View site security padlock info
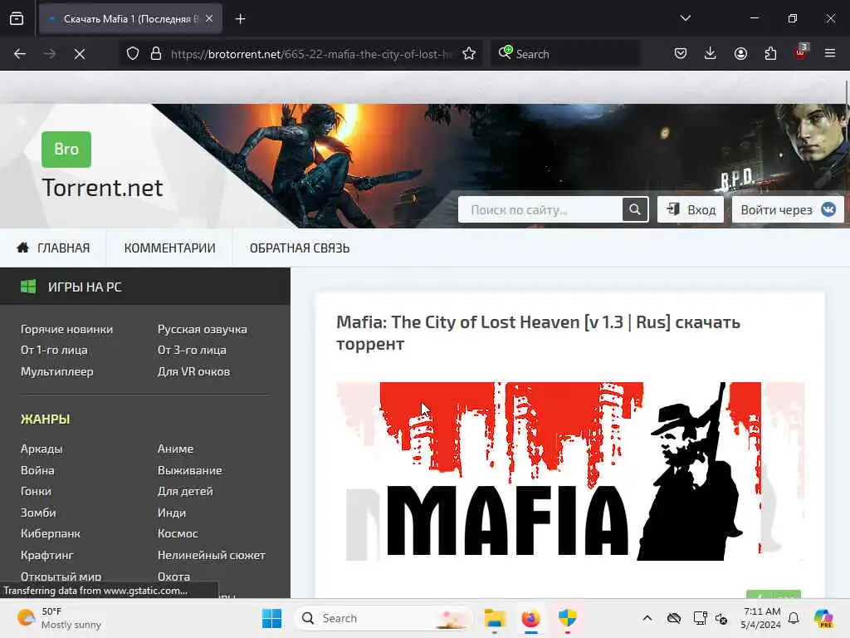The height and width of the screenshot is (638, 850). click(x=156, y=54)
